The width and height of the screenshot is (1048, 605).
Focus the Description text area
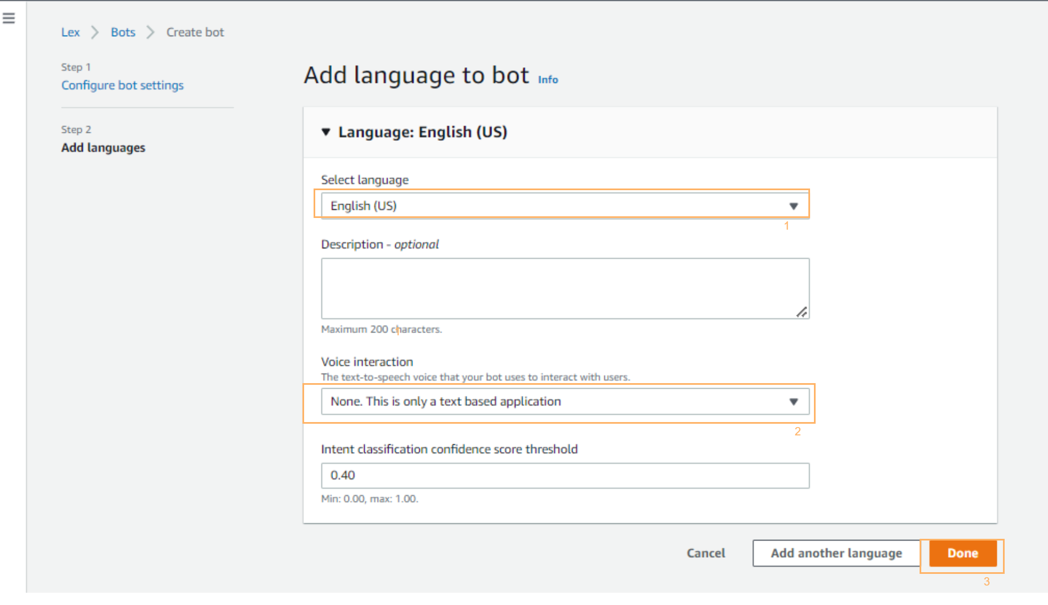[x=565, y=288]
